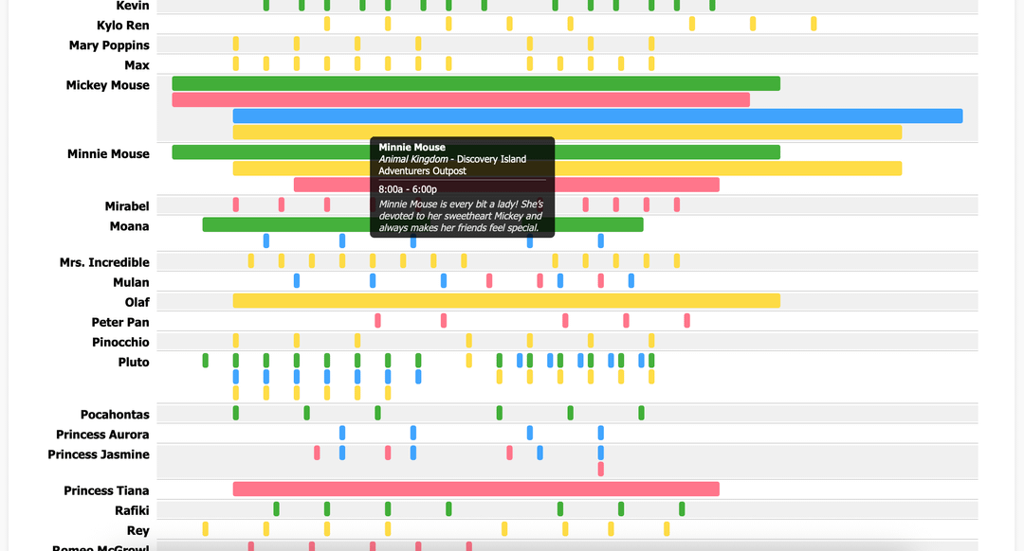Select Mickey Mouse's green schedule bar
Image resolution: width=1024 pixels, height=551 pixels.
[x=476, y=83]
